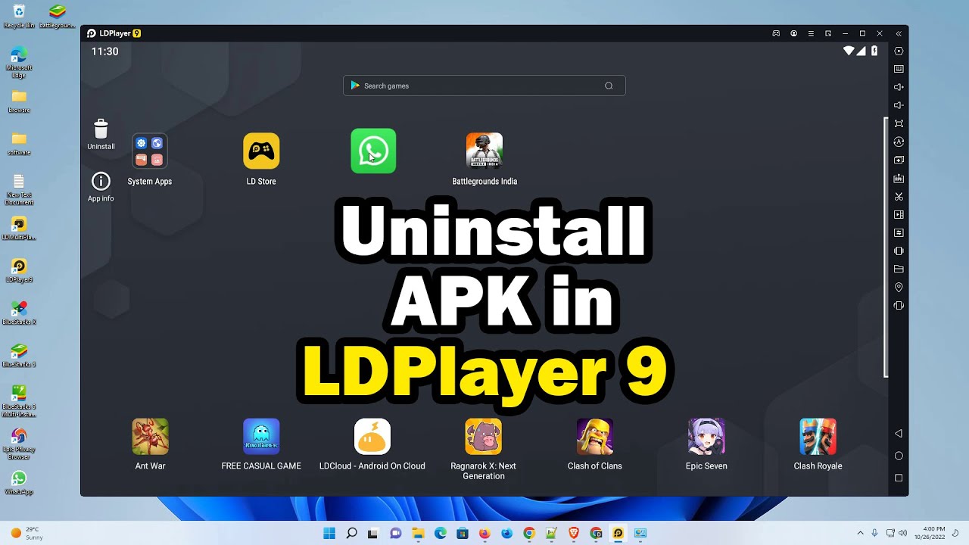969x545 pixels.
Task: Open the video recorder sidebar icon
Action: point(899,214)
